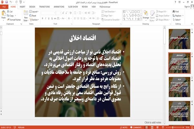Toggle the Notes pane in status bar

coord(124,127)
